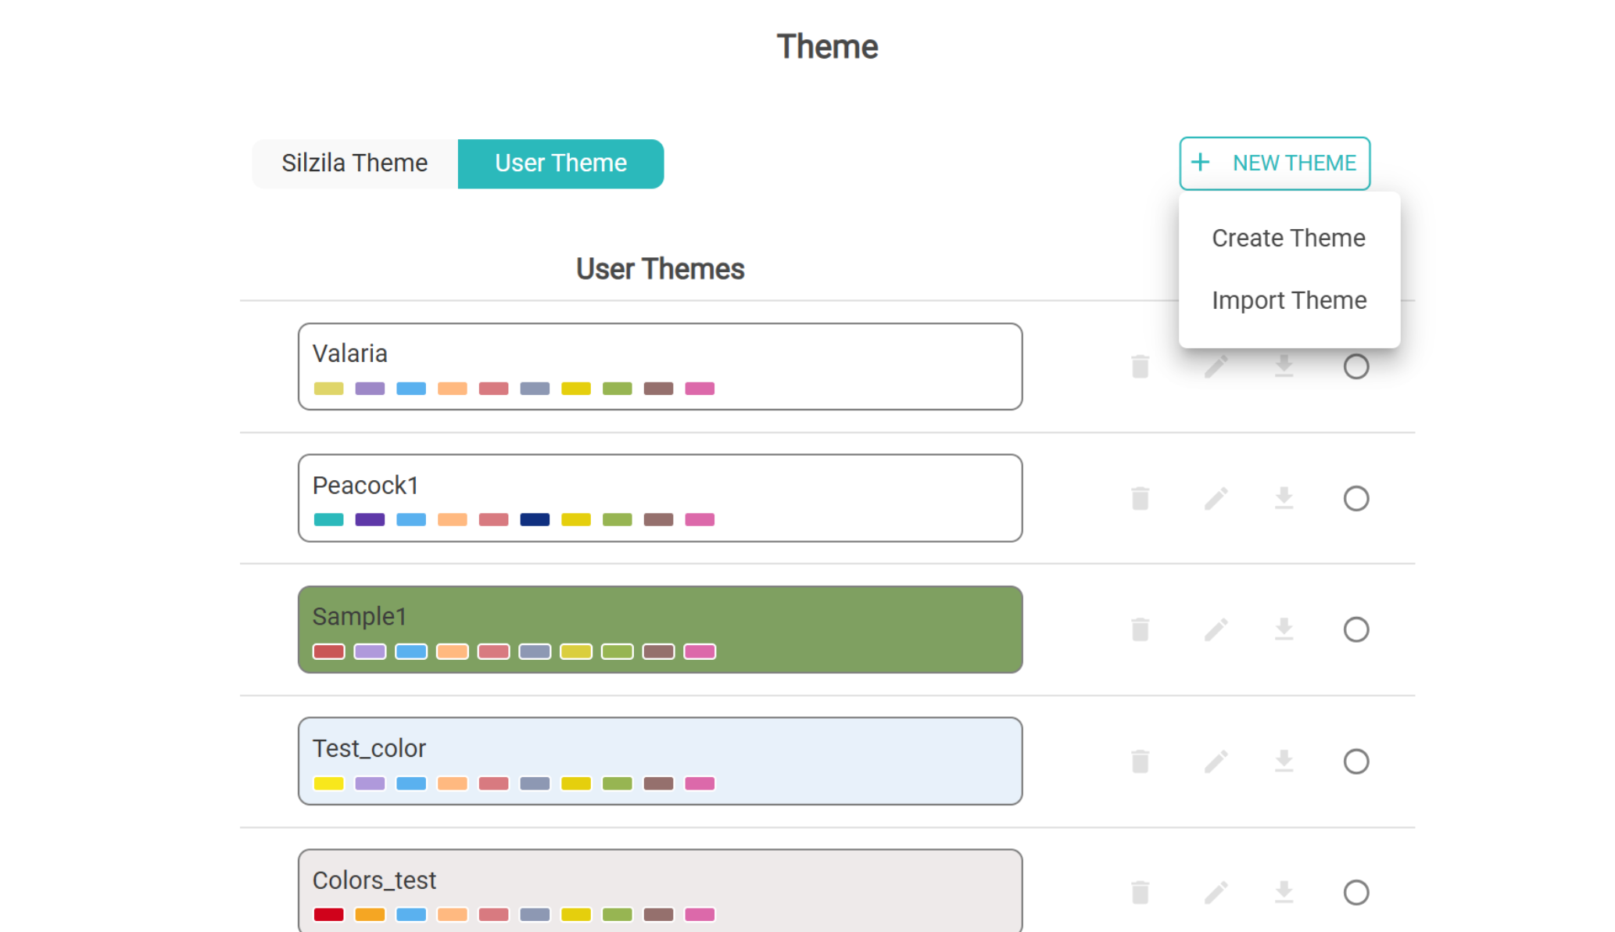1615x932 pixels.
Task: Select the Valaria theme radio button
Action: (1355, 366)
